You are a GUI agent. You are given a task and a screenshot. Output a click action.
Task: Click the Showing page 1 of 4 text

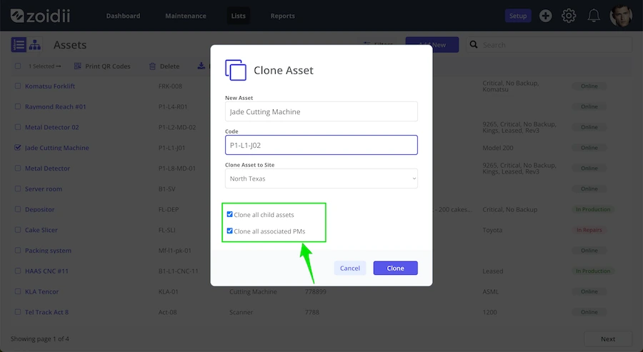coord(40,339)
